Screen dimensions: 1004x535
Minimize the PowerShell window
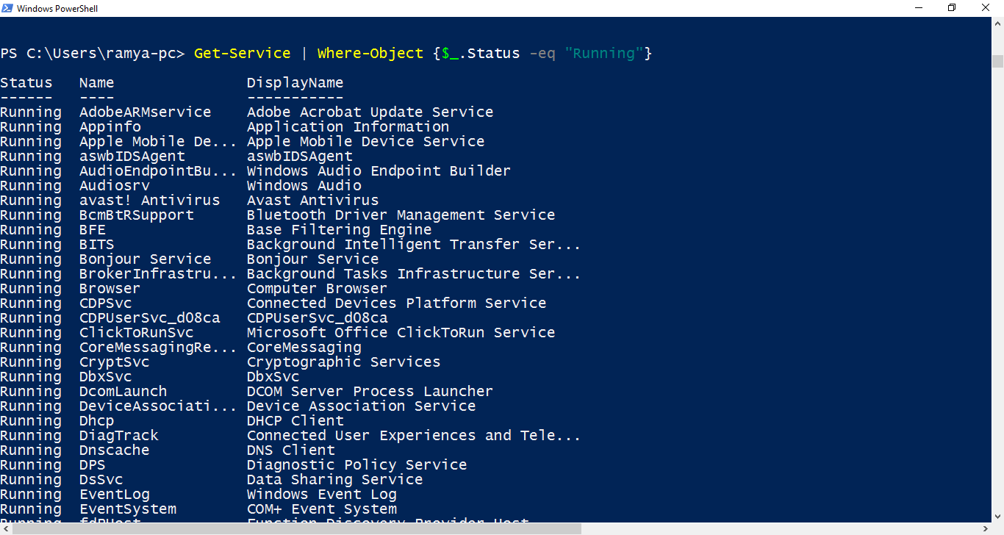pos(918,8)
